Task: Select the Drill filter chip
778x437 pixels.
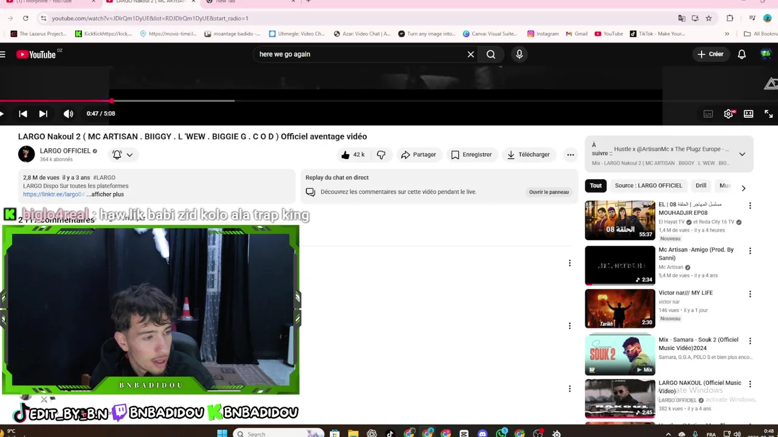Action: tap(701, 186)
